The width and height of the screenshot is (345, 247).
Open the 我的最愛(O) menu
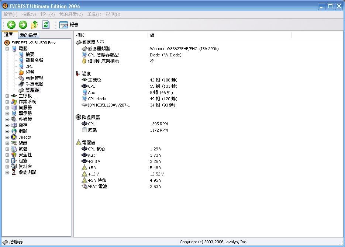[x=71, y=14]
